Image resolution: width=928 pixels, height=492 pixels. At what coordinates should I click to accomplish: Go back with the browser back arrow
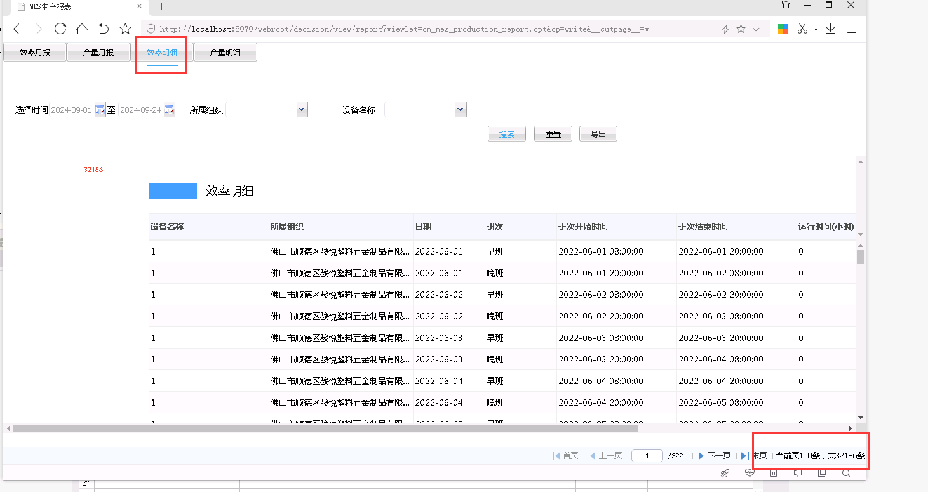click(17, 29)
